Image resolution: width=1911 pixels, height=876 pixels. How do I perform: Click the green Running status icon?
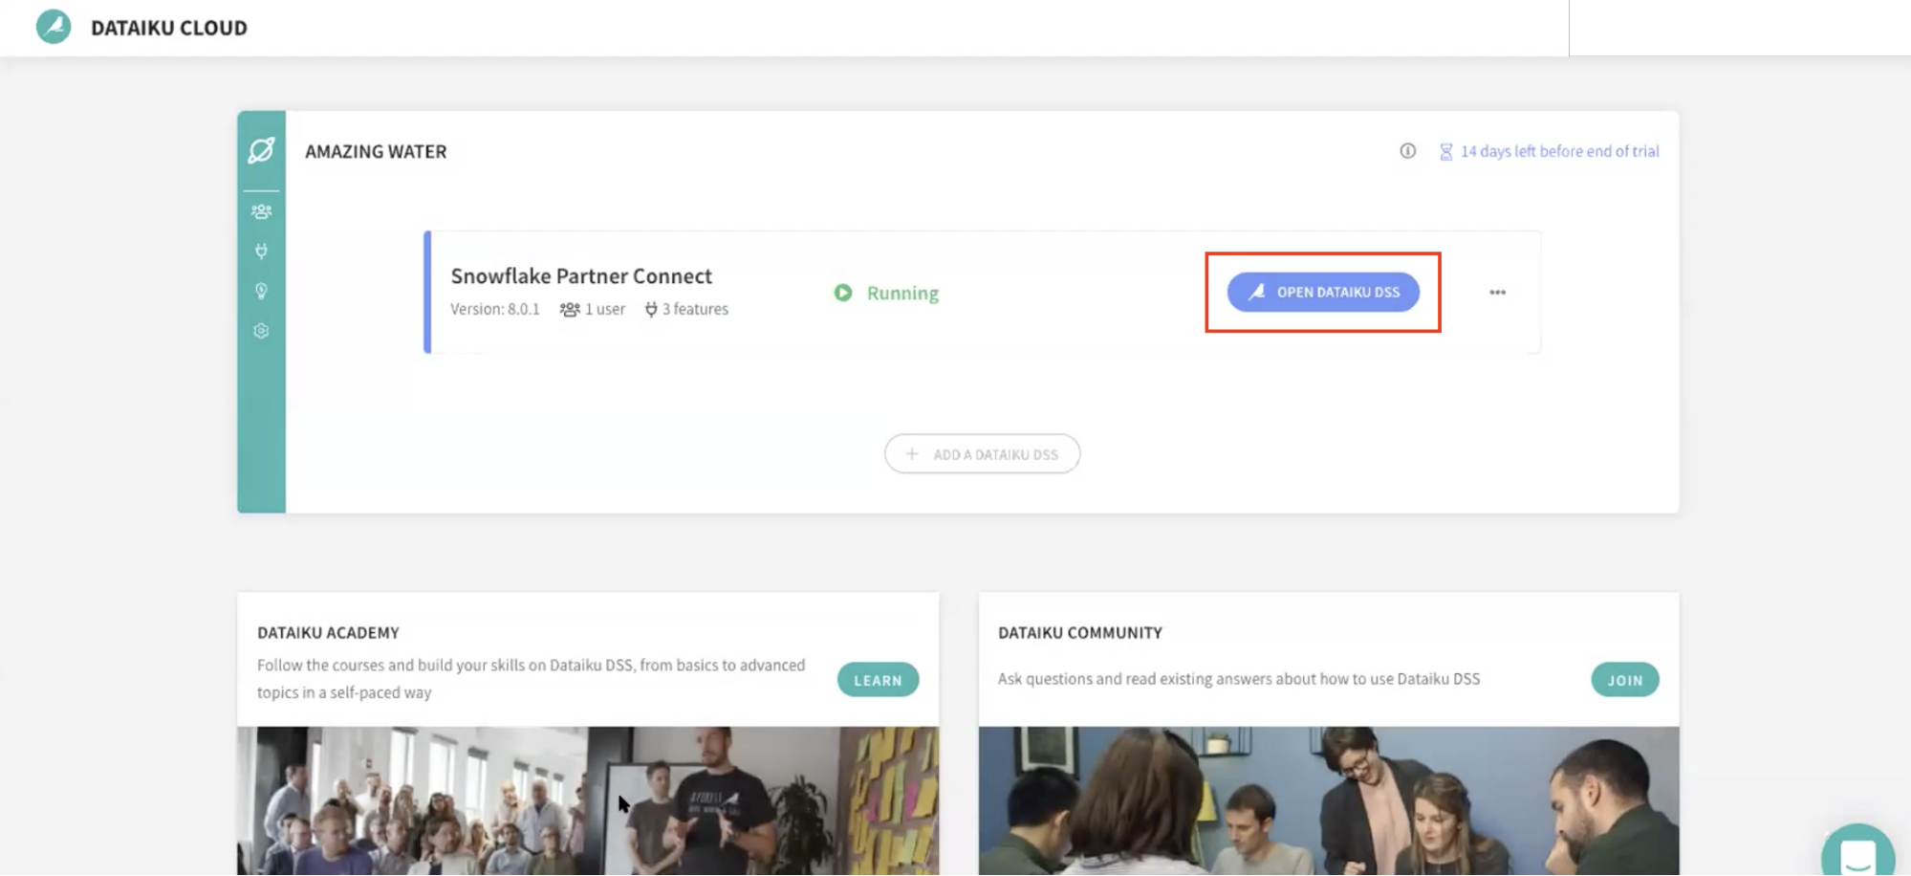(842, 293)
